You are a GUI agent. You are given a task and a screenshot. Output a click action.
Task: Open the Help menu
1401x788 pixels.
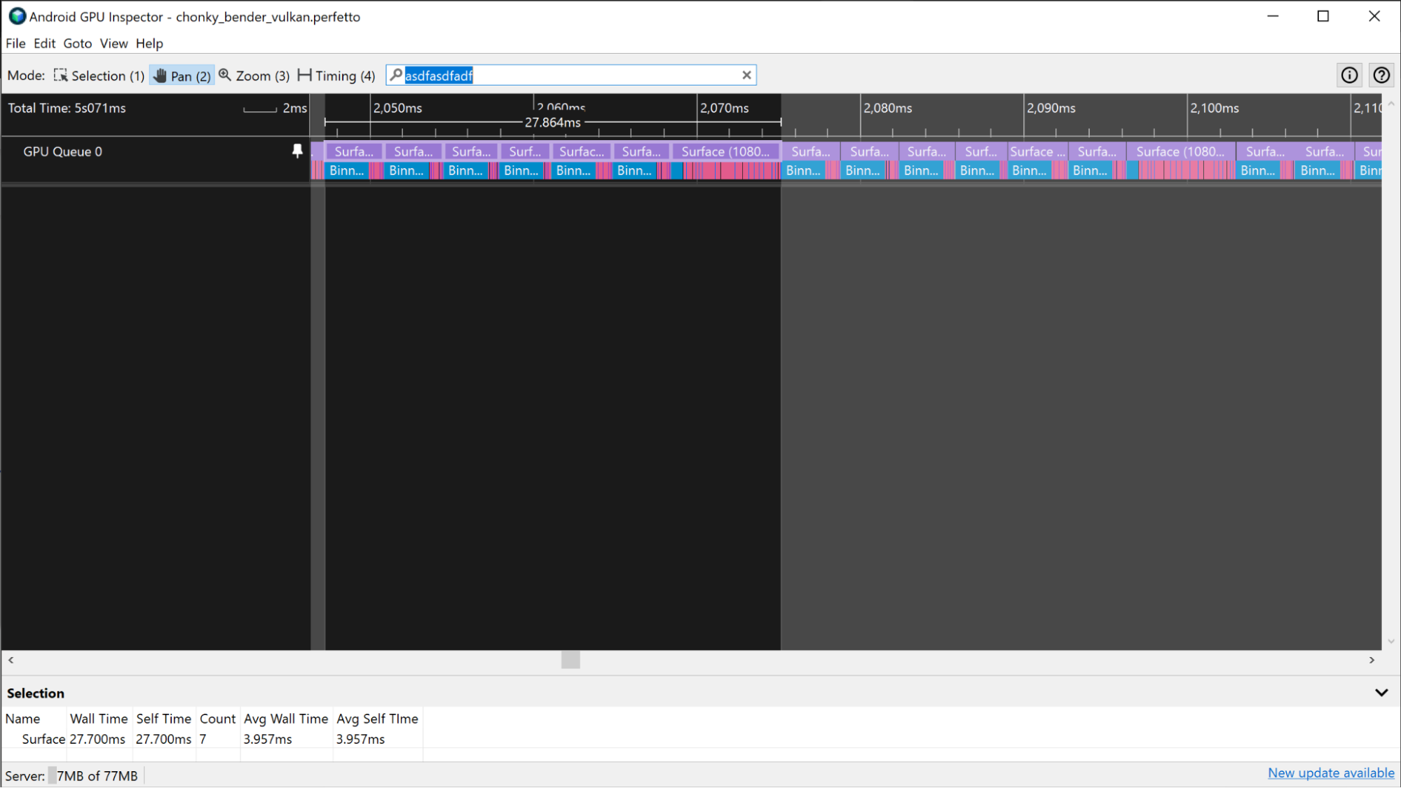tap(149, 43)
